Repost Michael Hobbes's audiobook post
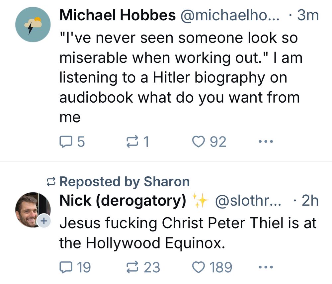 coord(138,142)
